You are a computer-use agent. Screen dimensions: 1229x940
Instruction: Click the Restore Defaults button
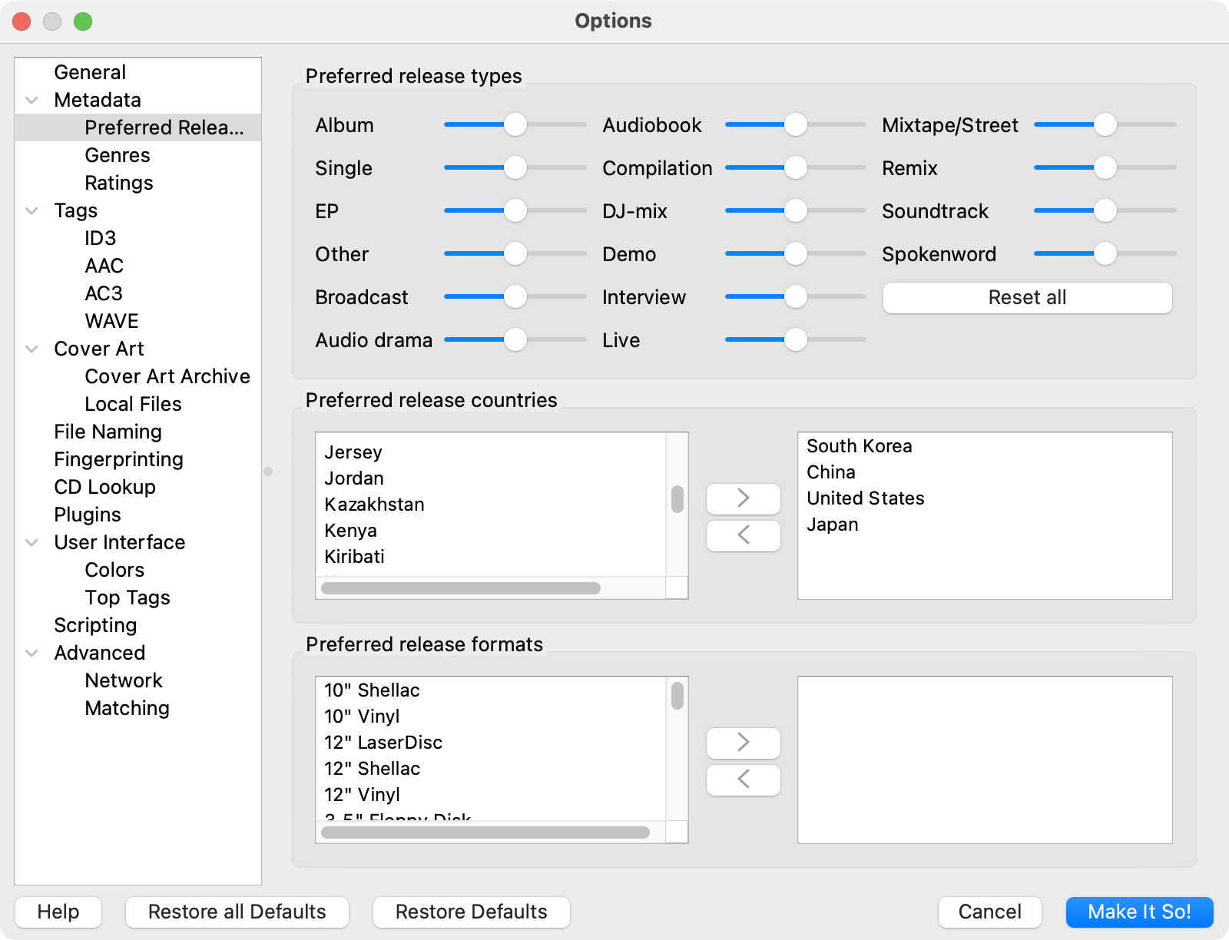coord(472,912)
